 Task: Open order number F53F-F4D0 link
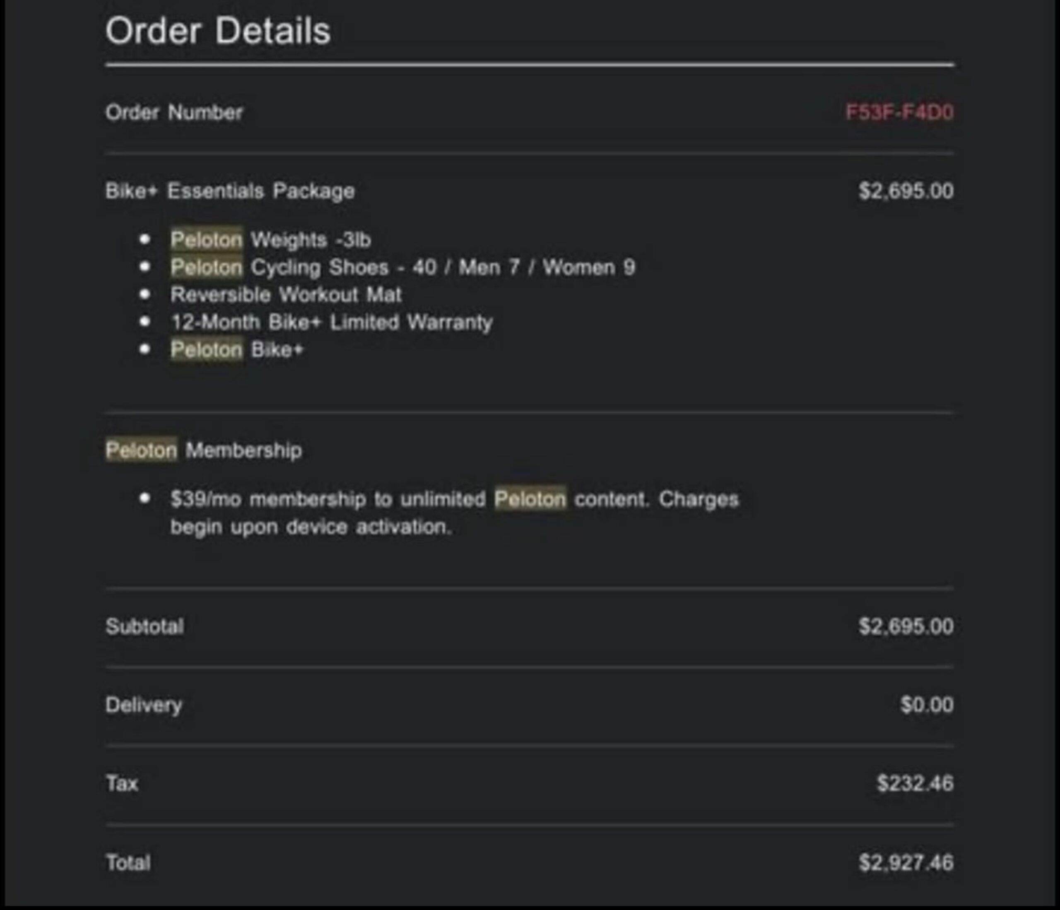coord(899,112)
